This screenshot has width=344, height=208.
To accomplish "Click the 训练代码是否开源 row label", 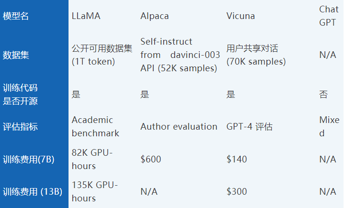I will tap(20, 95).
